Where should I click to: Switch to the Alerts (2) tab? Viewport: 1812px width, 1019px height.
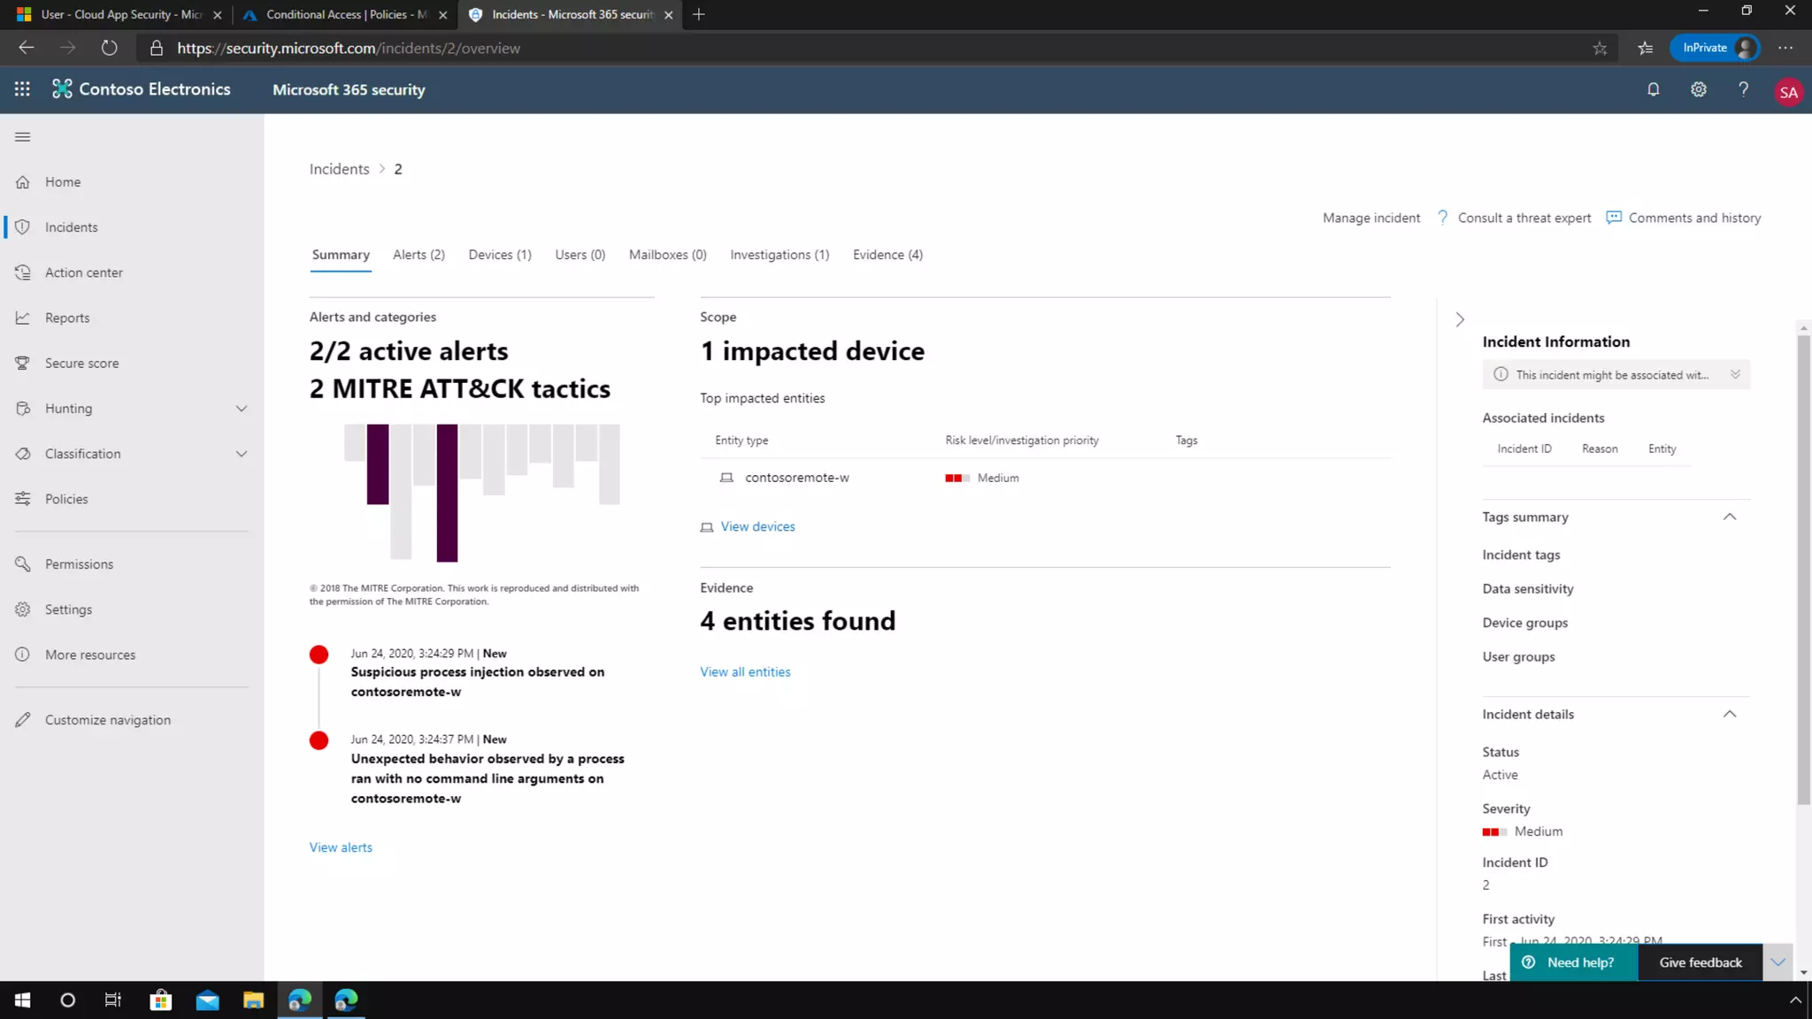click(418, 255)
